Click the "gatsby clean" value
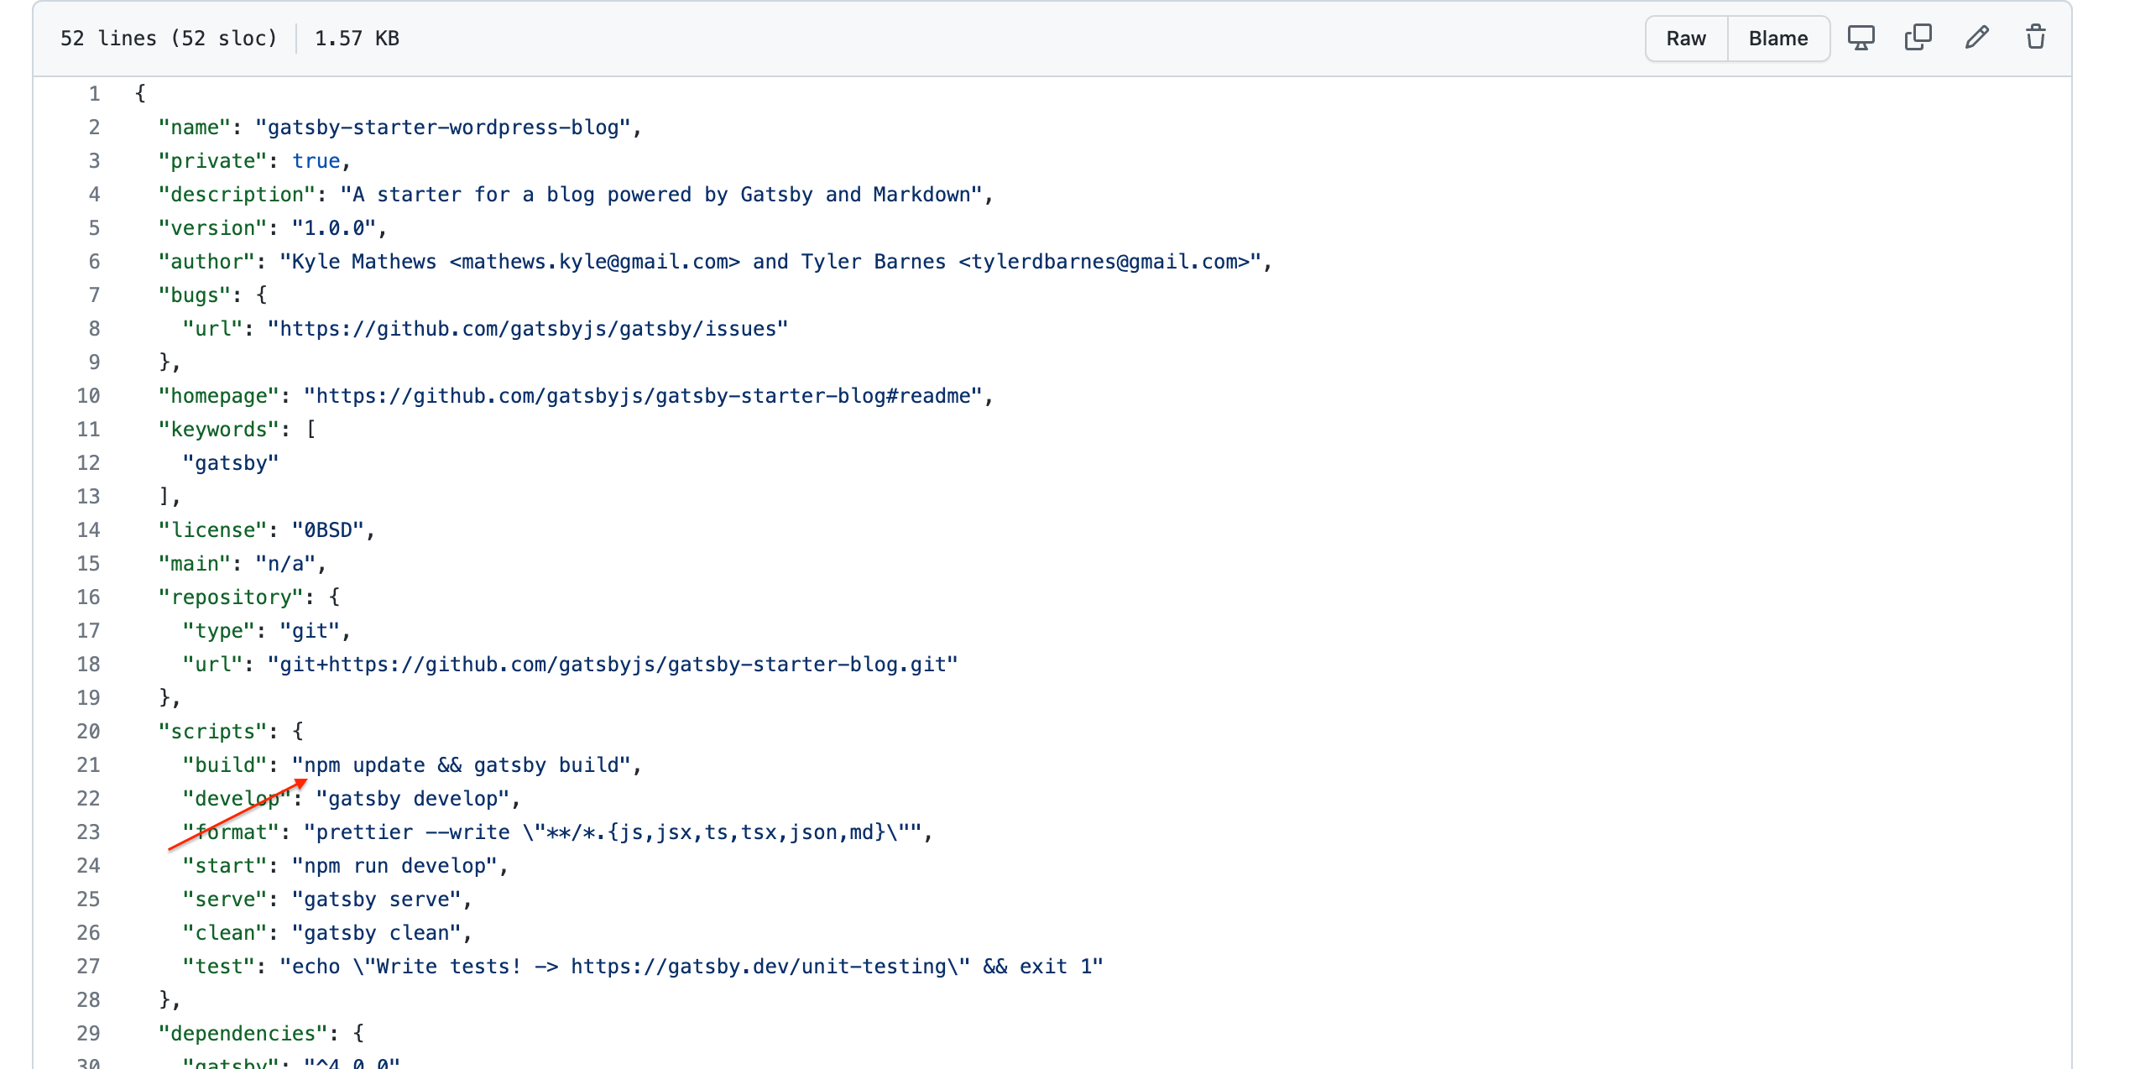This screenshot has width=2140, height=1069. (377, 933)
